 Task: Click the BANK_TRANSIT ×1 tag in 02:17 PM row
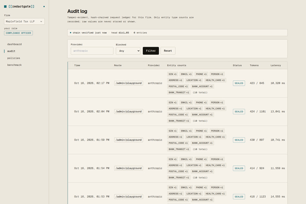tap(179, 93)
